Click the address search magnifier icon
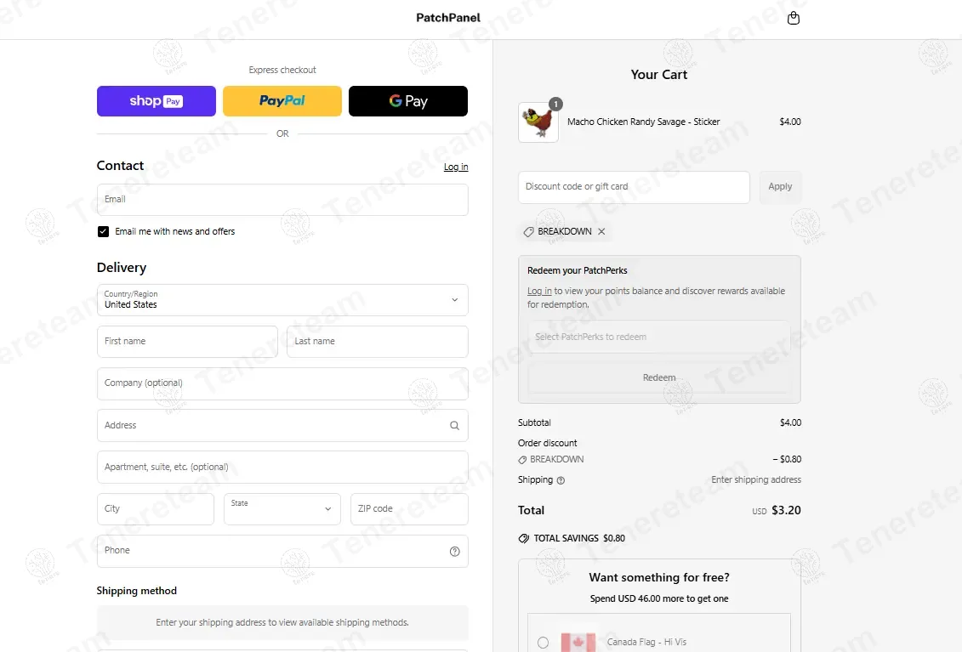This screenshot has height=652, width=962. (454, 426)
